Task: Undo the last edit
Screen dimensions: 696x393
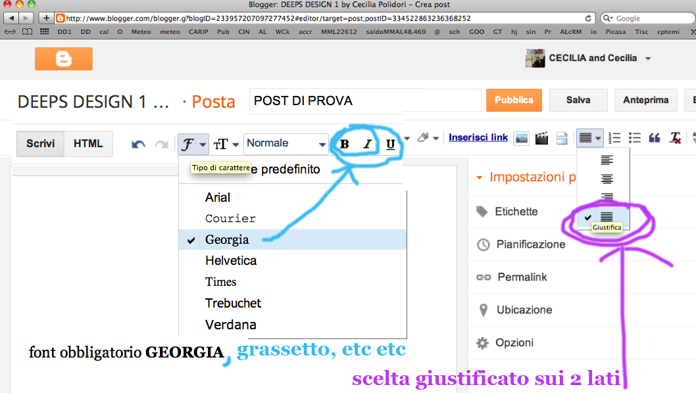Action: [x=139, y=144]
